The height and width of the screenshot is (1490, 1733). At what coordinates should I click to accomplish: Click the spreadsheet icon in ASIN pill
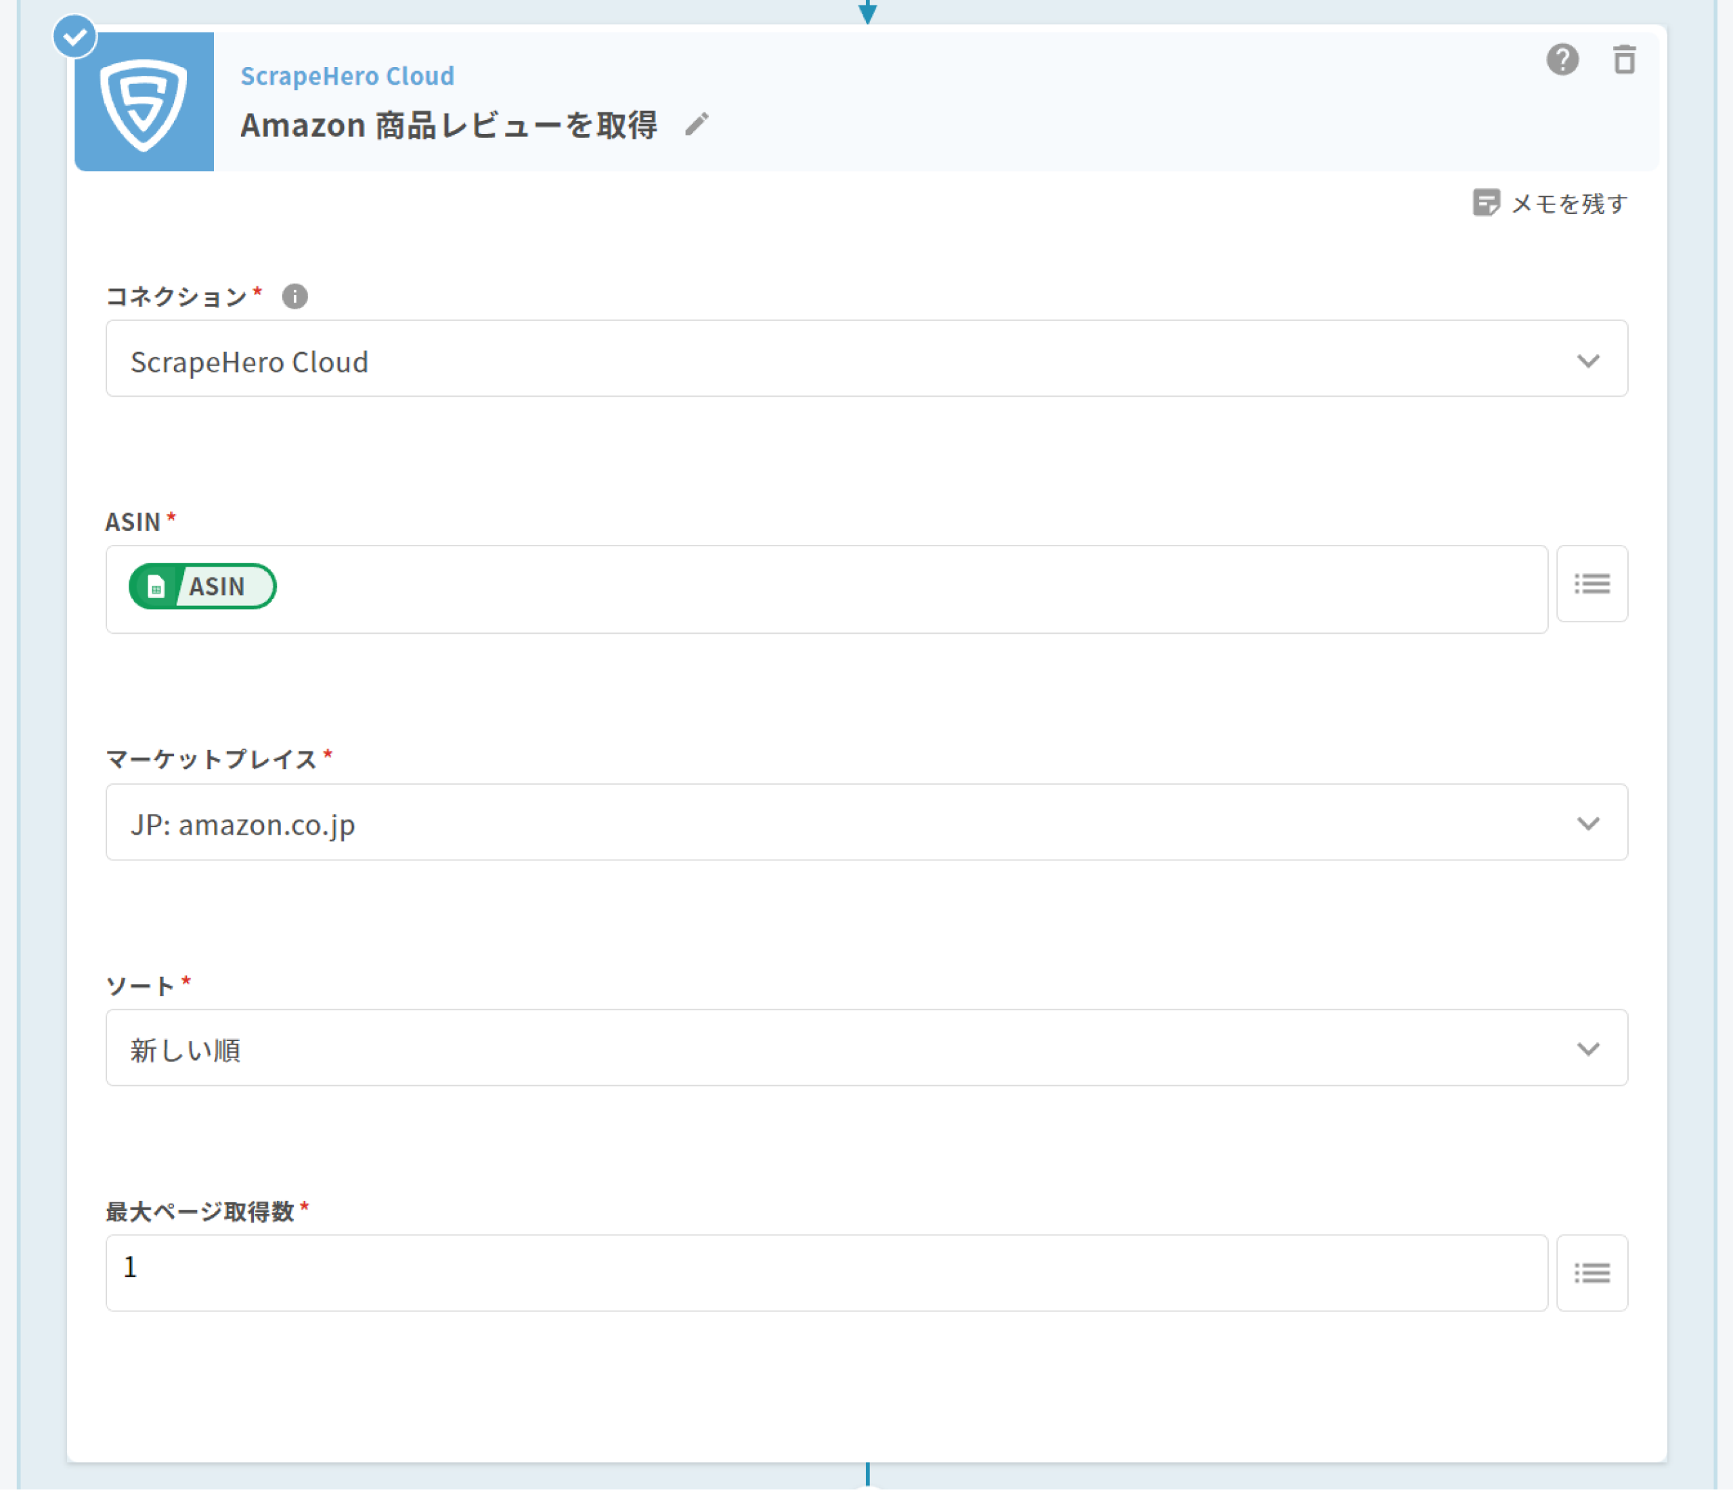tap(156, 586)
